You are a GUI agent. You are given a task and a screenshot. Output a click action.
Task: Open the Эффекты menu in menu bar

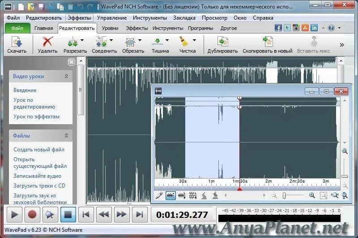[x=79, y=18]
